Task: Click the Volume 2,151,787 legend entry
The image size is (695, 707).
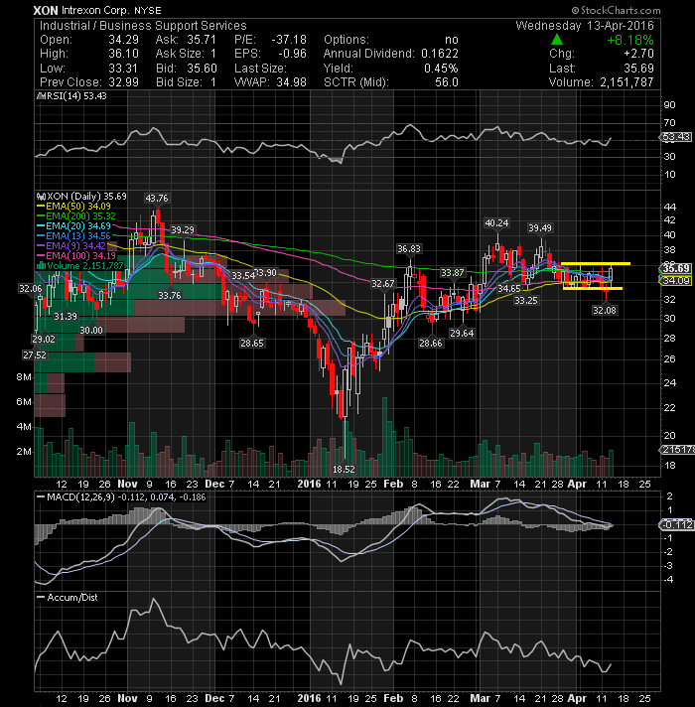Action: [80, 265]
